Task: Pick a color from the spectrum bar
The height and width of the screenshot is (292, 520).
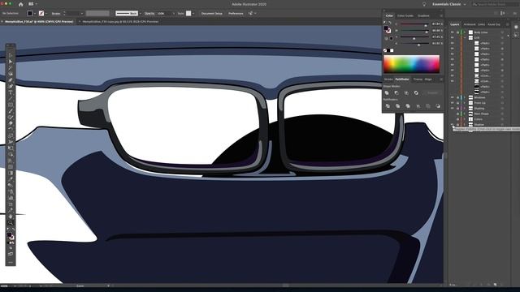Action: coord(412,64)
